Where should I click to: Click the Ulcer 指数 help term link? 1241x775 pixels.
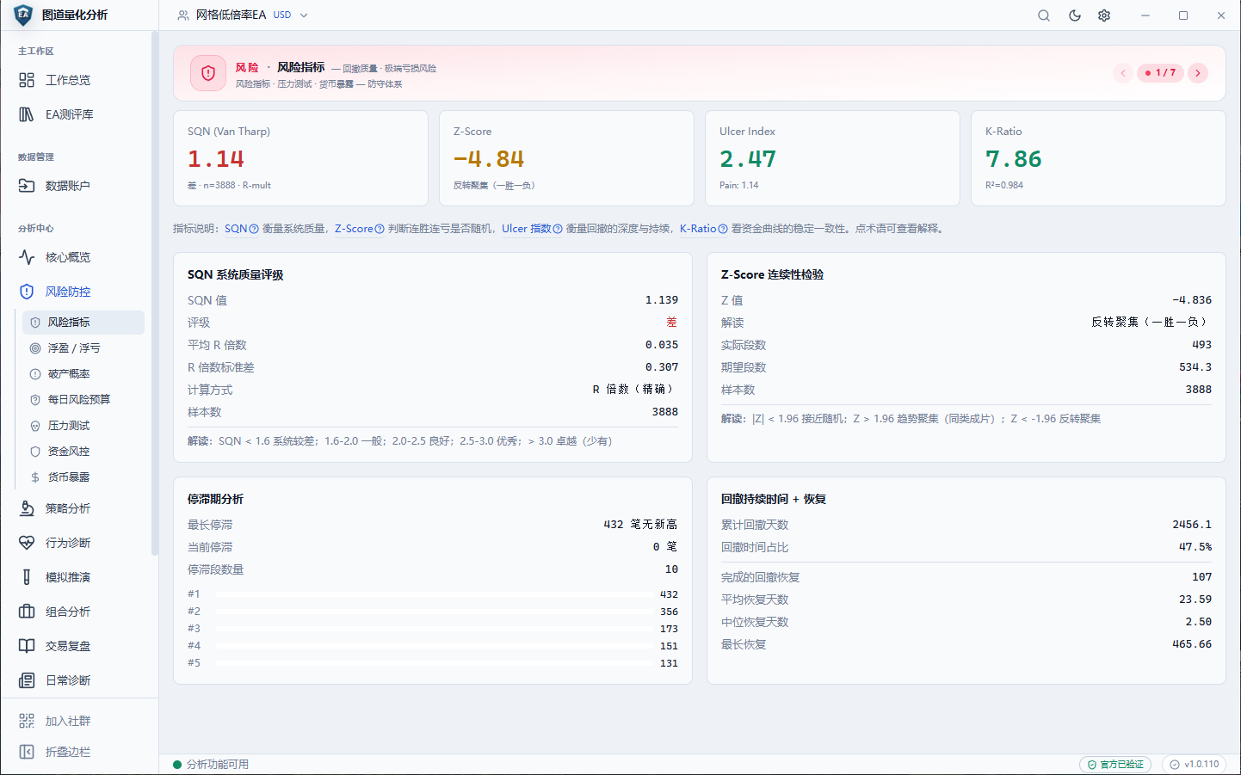pos(532,229)
